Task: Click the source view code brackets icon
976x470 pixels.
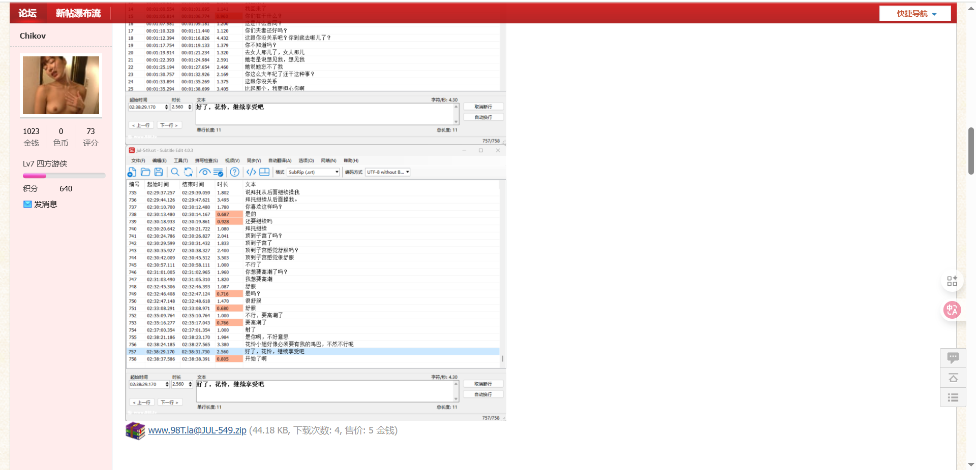Action: click(251, 172)
